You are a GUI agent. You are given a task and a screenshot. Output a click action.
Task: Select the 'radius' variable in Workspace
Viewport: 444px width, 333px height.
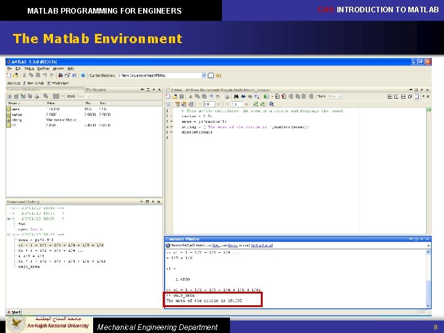17,115
